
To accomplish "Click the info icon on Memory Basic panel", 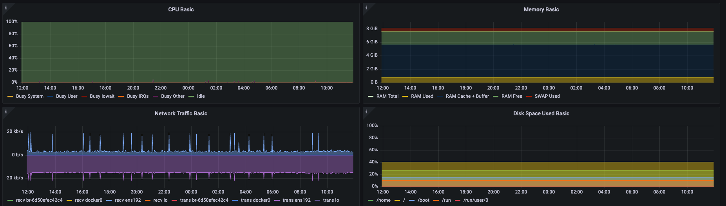I will coord(366,7).
